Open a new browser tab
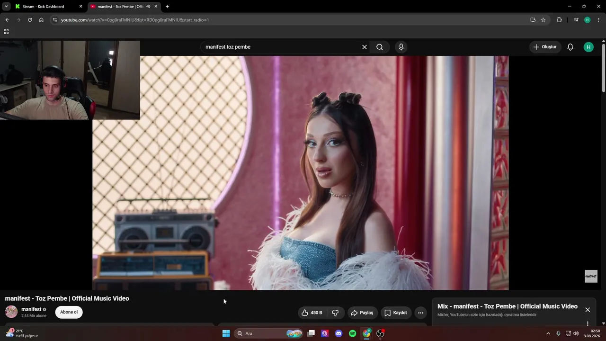 (167, 7)
